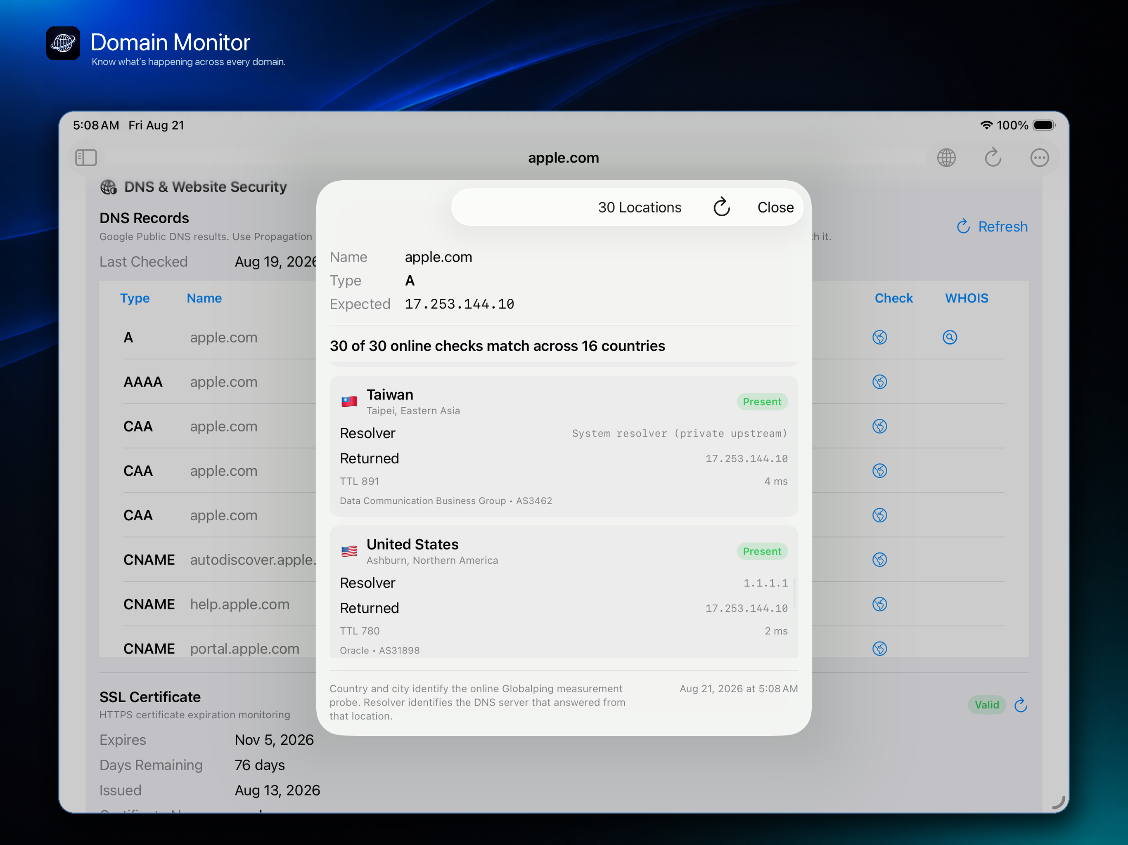Check propagation for portal.apple.com CNAME
This screenshot has width=1128, height=845.
(x=880, y=649)
